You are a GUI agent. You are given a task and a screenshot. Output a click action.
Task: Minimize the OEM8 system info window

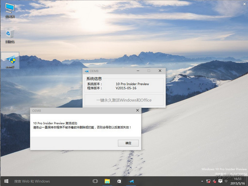138,71
